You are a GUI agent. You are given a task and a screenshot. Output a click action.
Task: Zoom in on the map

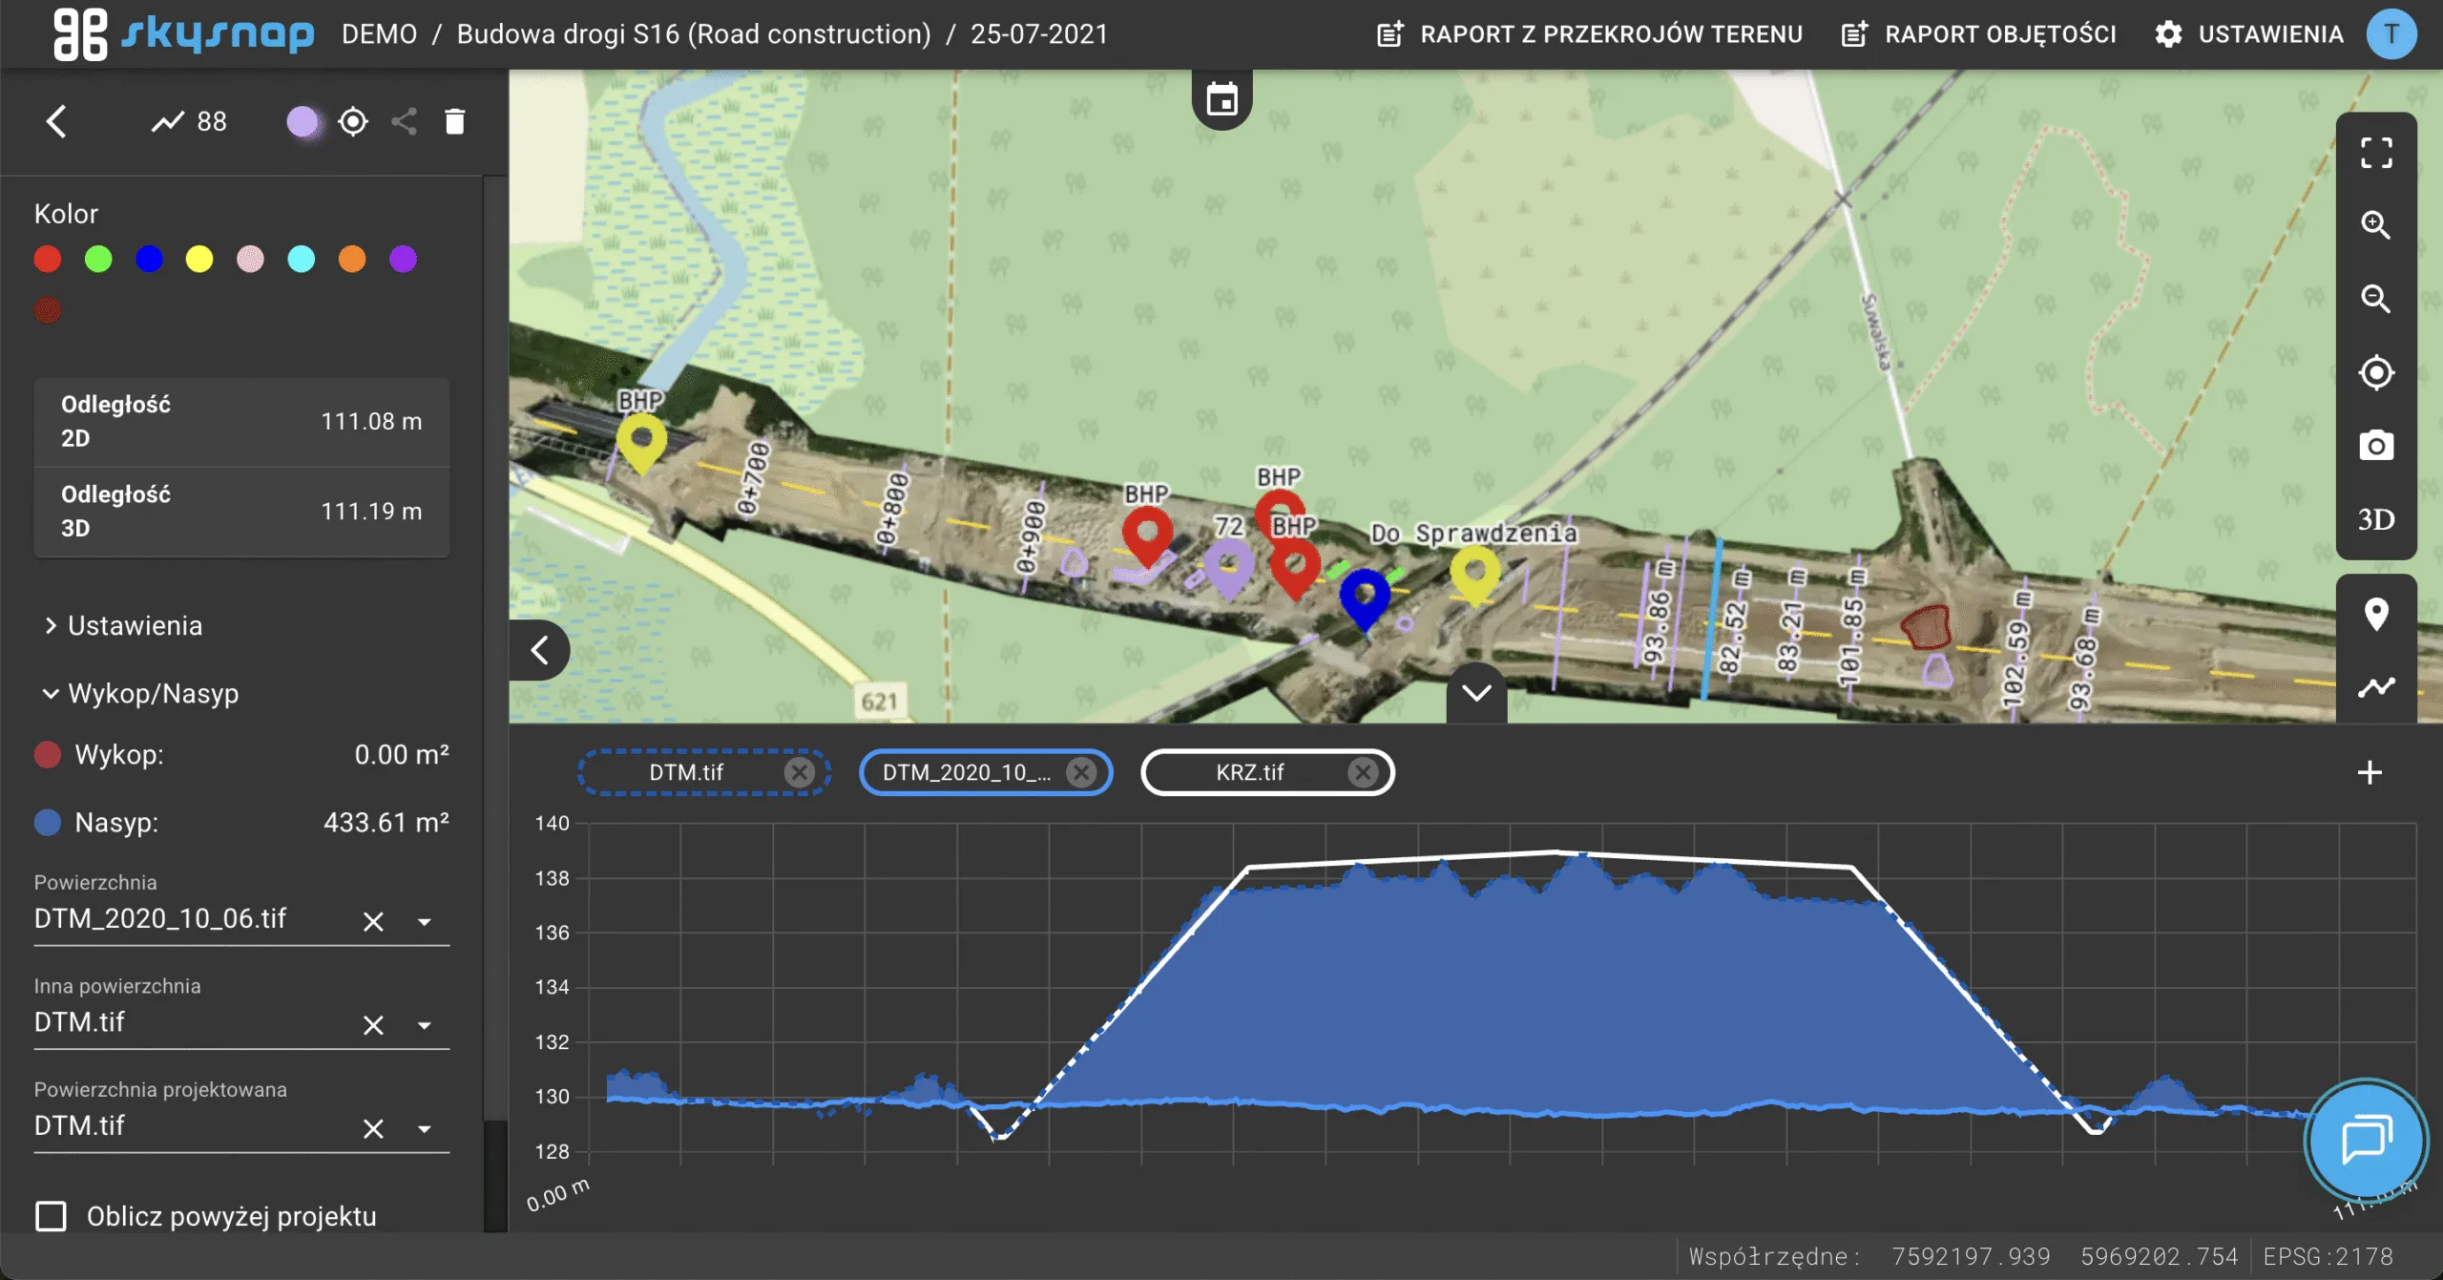[x=2375, y=225]
